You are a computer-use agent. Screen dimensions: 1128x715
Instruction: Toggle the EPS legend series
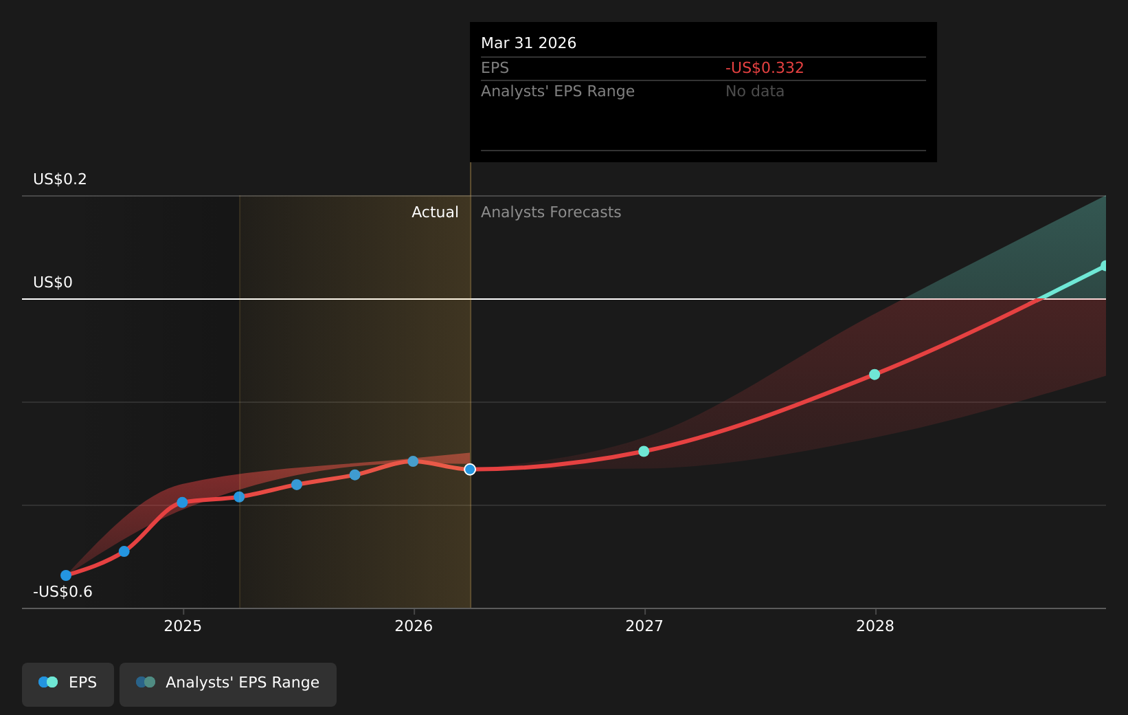[68, 684]
